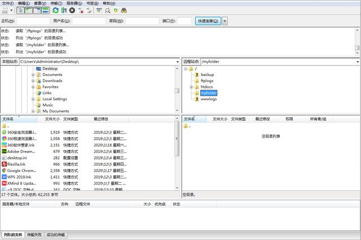Toggle message log display
The width and height of the screenshot is (361, 240).
pos(20,10)
